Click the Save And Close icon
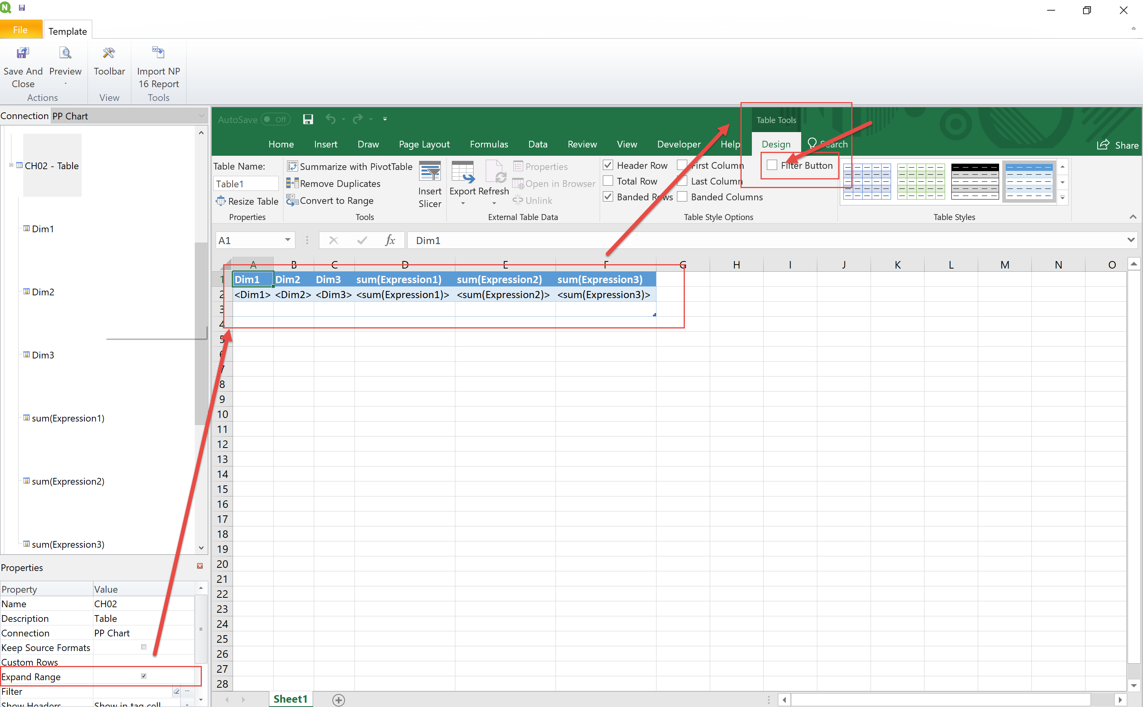This screenshot has height=707, width=1143. click(22, 53)
